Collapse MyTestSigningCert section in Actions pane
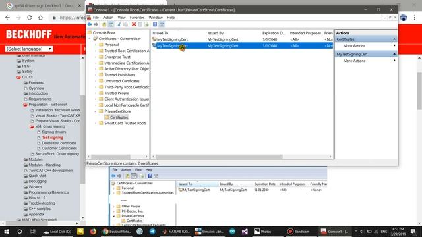The image size is (422, 237). [394, 54]
